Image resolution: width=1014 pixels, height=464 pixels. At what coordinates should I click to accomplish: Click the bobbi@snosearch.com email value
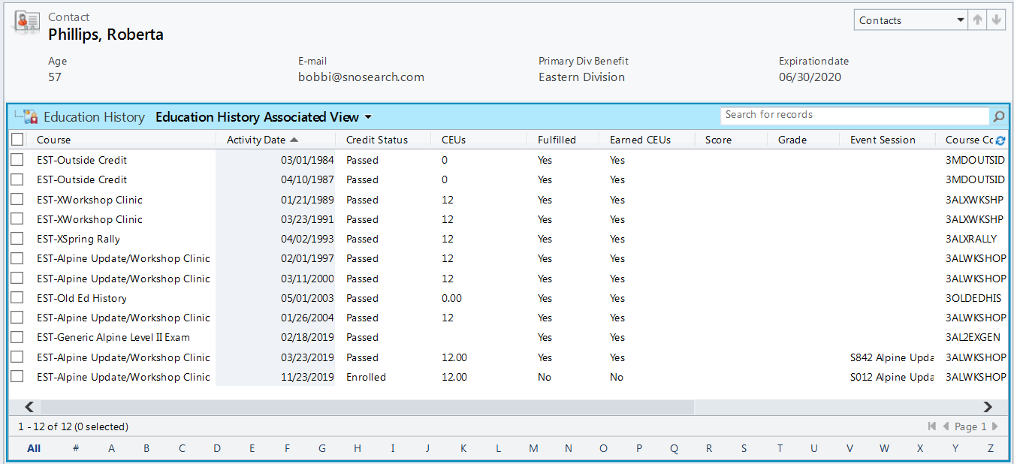pos(361,77)
